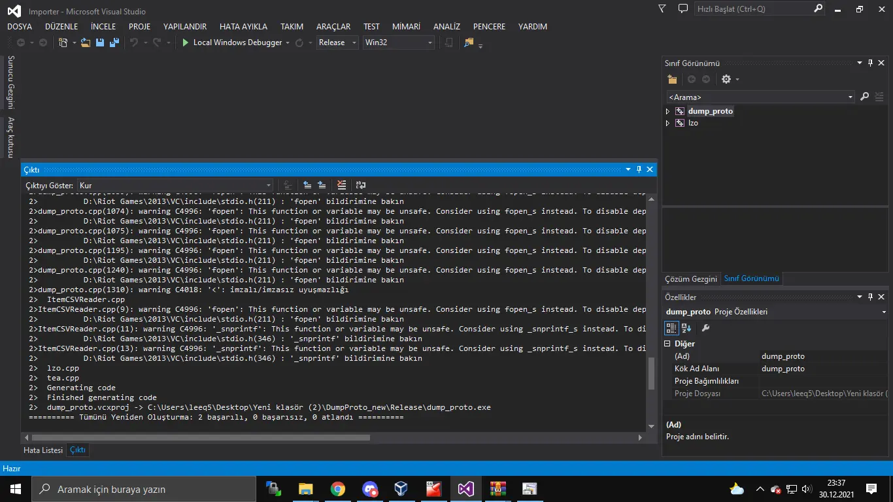Click the Open File folder icon
The height and width of the screenshot is (502, 893).
click(86, 42)
